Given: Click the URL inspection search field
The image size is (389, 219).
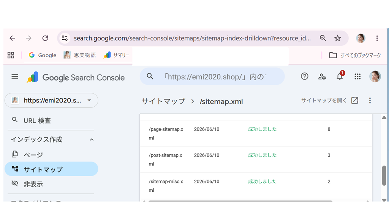Looking at the screenshot, I should [212, 76].
